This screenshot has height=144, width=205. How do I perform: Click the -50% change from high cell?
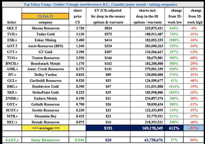(194, 98)
